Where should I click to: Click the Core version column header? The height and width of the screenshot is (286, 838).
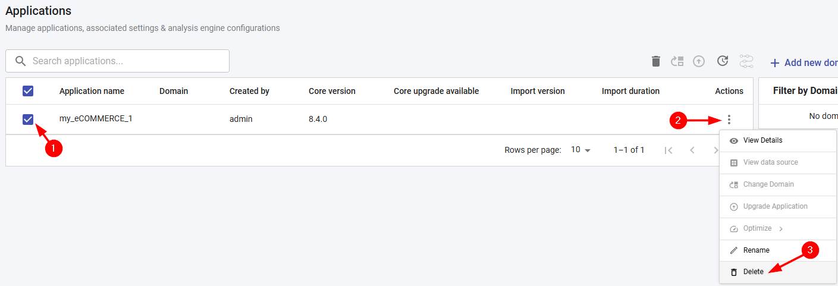[x=332, y=91]
